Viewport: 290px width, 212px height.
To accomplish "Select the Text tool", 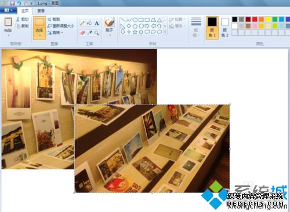I will (97, 23).
